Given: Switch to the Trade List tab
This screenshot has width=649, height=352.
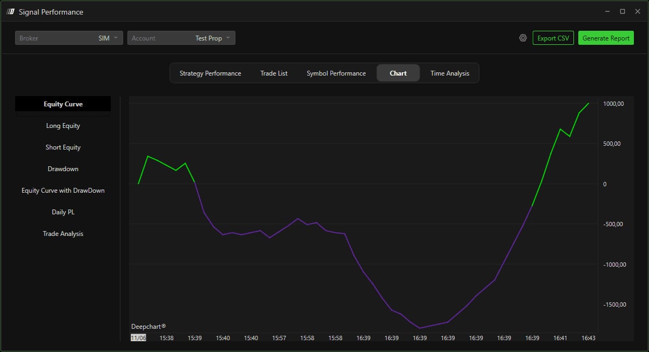Looking at the screenshot, I should 274,73.
